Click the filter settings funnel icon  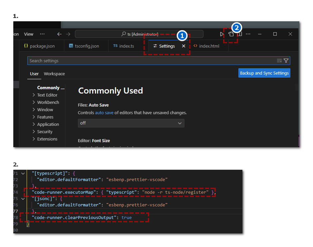click(286, 61)
